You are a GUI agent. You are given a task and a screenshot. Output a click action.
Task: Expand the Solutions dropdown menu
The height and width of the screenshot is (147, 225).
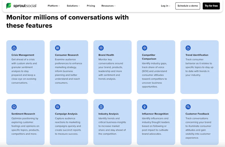tap(73, 6)
